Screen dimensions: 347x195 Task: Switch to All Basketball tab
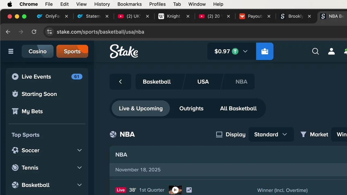pyautogui.click(x=238, y=108)
